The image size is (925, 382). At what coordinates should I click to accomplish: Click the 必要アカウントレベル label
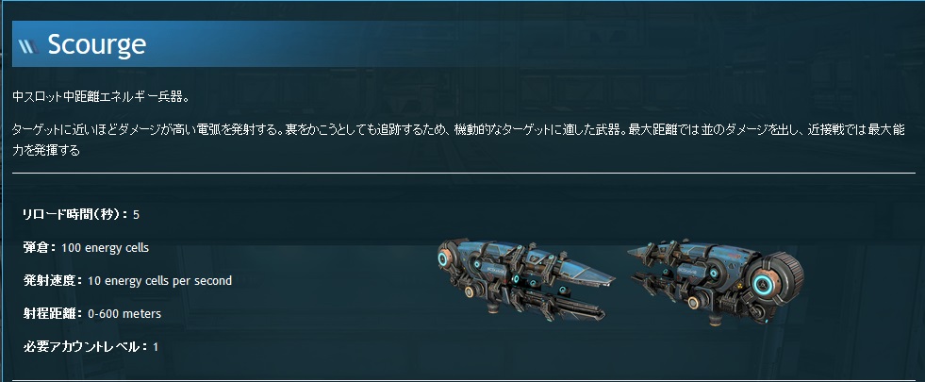(x=85, y=346)
